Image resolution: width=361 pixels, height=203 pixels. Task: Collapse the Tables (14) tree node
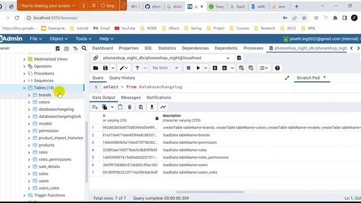click(24, 88)
